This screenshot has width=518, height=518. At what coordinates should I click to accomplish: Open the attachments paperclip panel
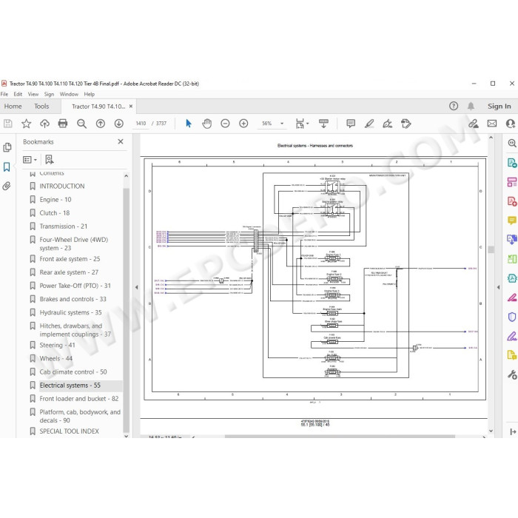(x=7, y=186)
